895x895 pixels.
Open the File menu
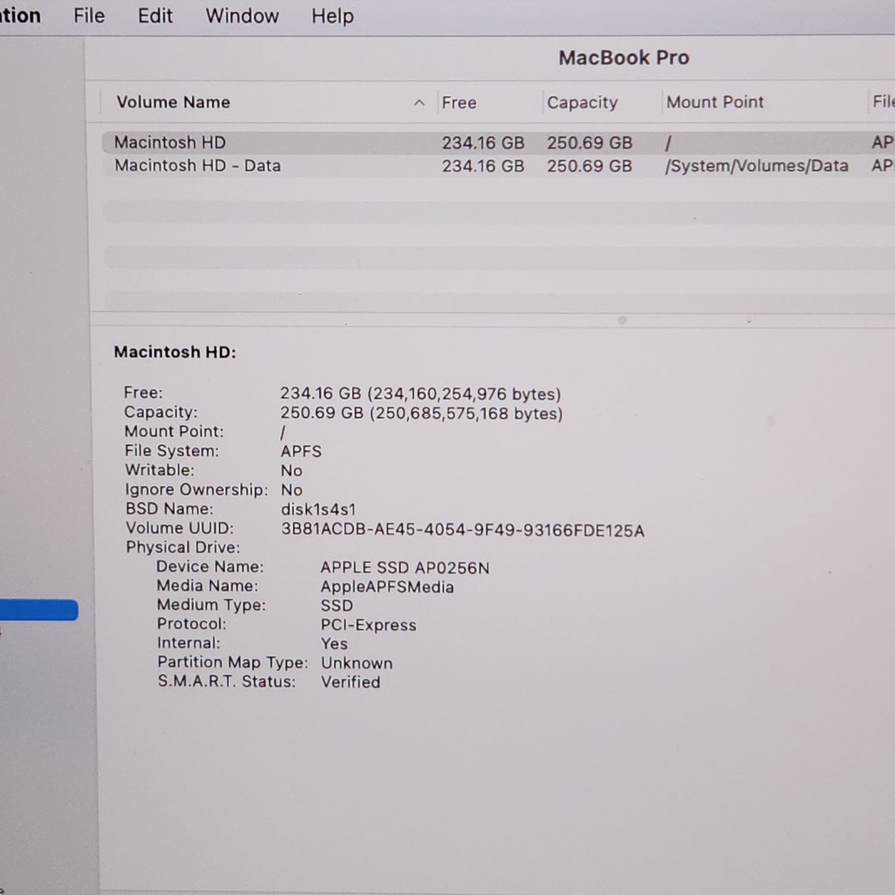[88, 16]
